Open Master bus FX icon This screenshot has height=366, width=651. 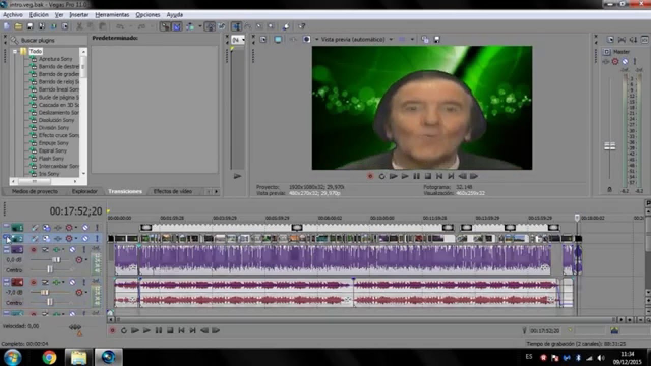(606, 62)
